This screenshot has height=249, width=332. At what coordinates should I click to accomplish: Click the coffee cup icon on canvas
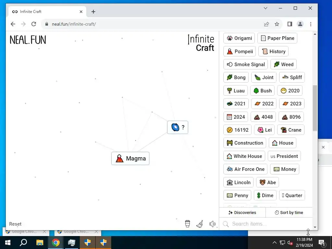[187, 224]
